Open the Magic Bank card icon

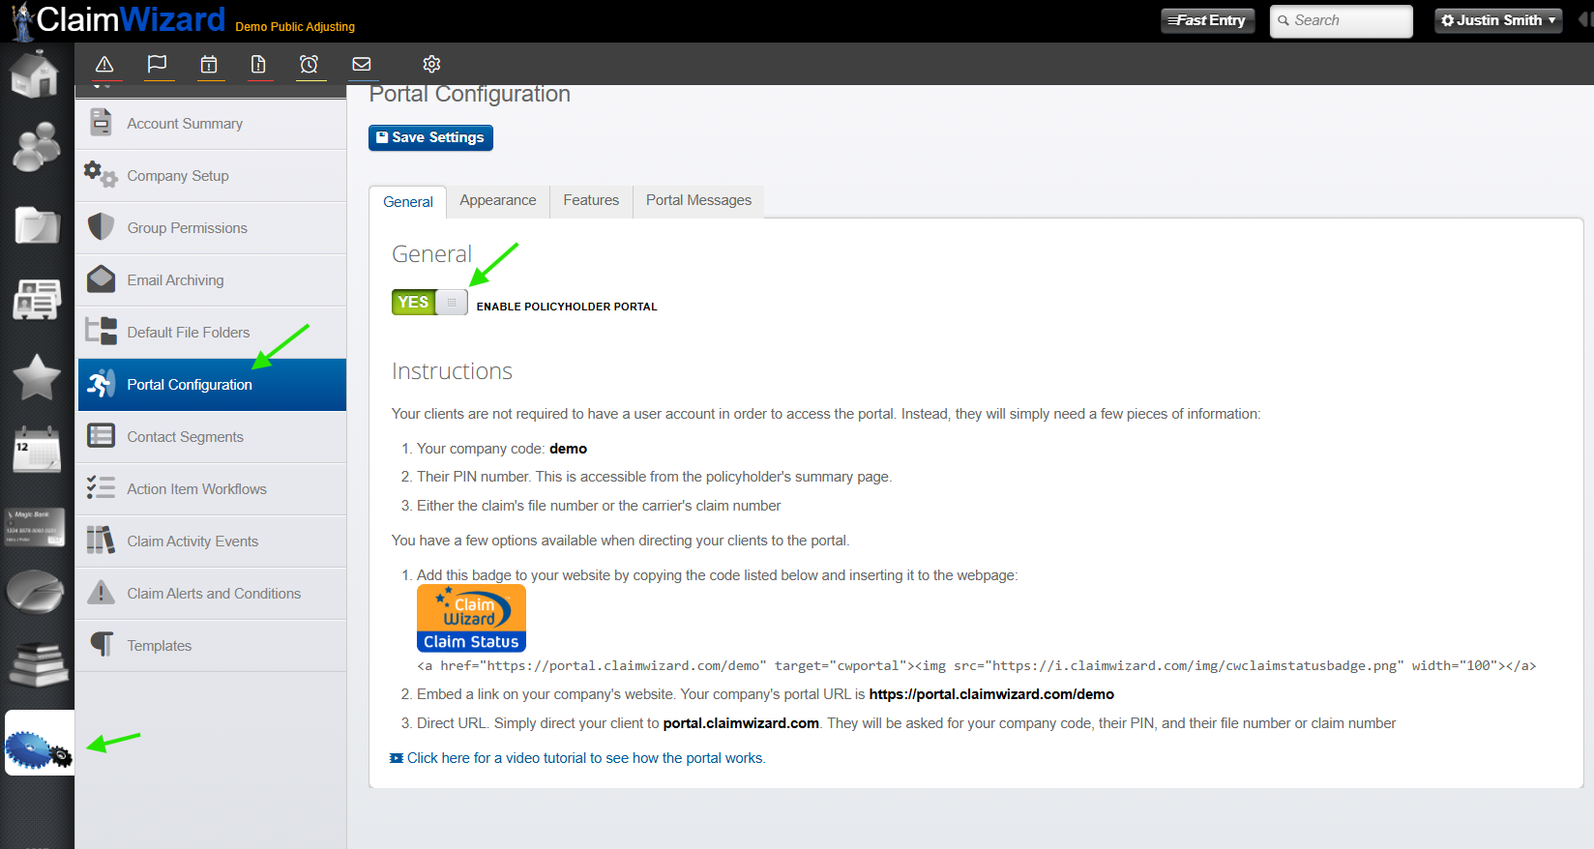[35, 527]
